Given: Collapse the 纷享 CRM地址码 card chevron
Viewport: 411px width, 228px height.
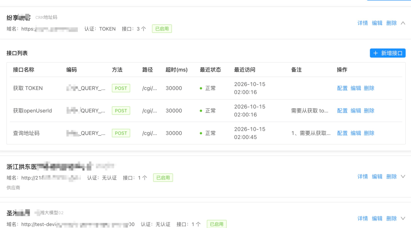Looking at the screenshot, I should coord(403,23).
